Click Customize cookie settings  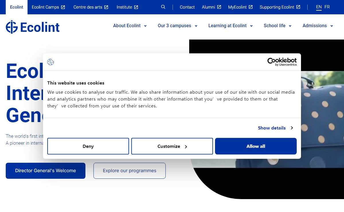[172, 146]
